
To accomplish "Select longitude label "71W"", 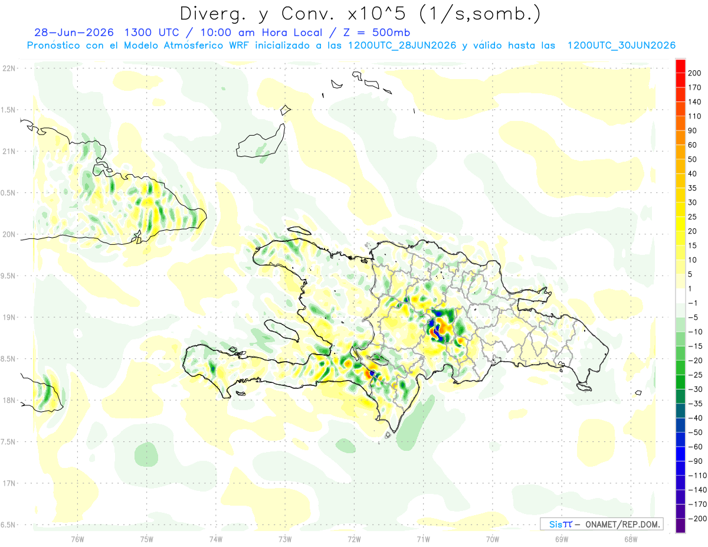I will [x=423, y=539].
